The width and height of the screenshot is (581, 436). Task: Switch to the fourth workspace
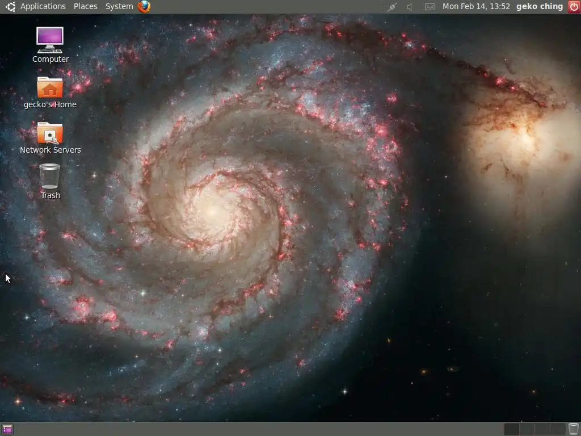pos(558,429)
